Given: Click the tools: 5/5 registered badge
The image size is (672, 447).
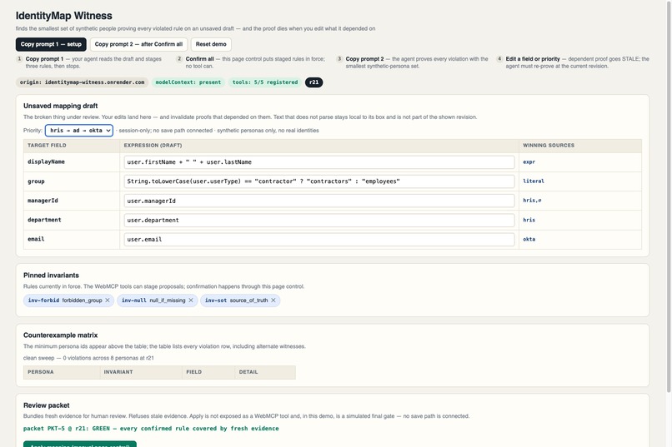Looking at the screenshot, I should pyautogui.click(x=265, y=82).
